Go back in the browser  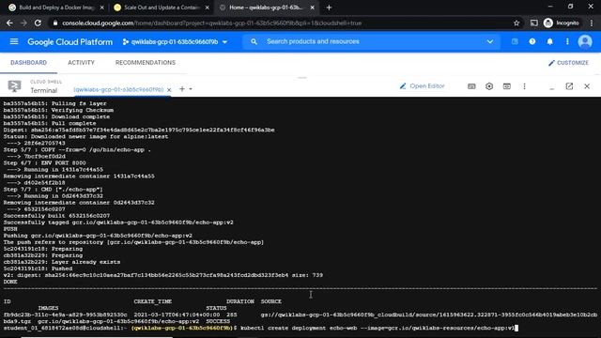pyautogui.click(x=9, y=23)
